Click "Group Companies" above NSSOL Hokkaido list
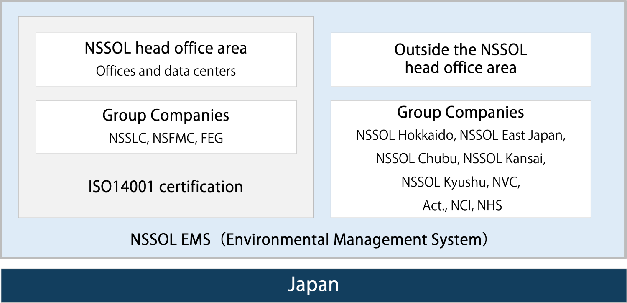The image size is (627, 303). click(x=461, y=112)
